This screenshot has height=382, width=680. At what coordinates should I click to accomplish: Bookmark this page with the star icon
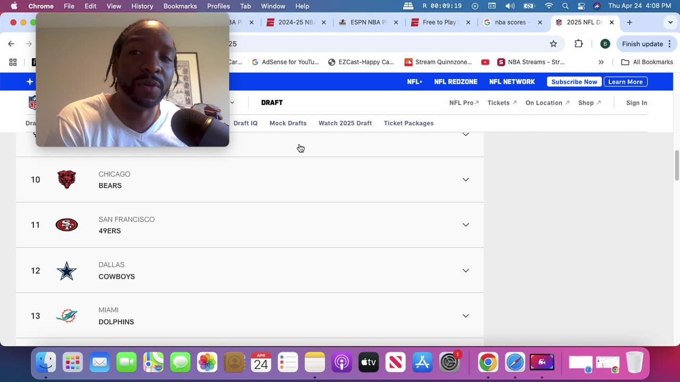[553, 44]
